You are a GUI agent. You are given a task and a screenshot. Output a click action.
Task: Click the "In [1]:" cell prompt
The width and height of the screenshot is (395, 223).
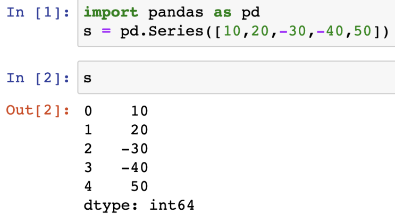tap(38, 12)
